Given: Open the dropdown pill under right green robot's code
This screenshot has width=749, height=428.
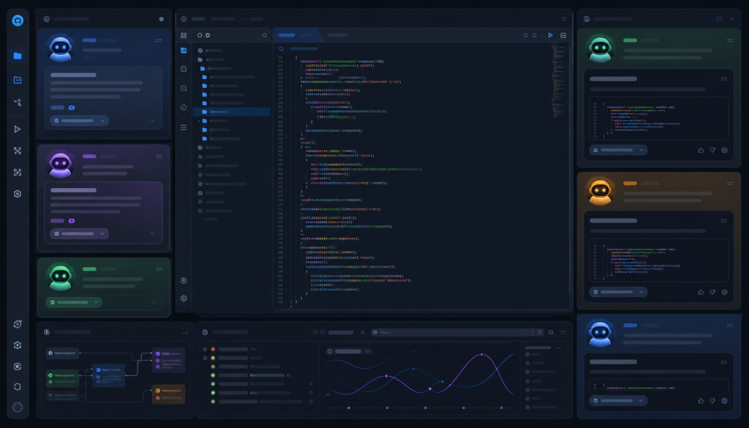Looking at the screenshot, I should pyautogui.click(x=618, y=150).
